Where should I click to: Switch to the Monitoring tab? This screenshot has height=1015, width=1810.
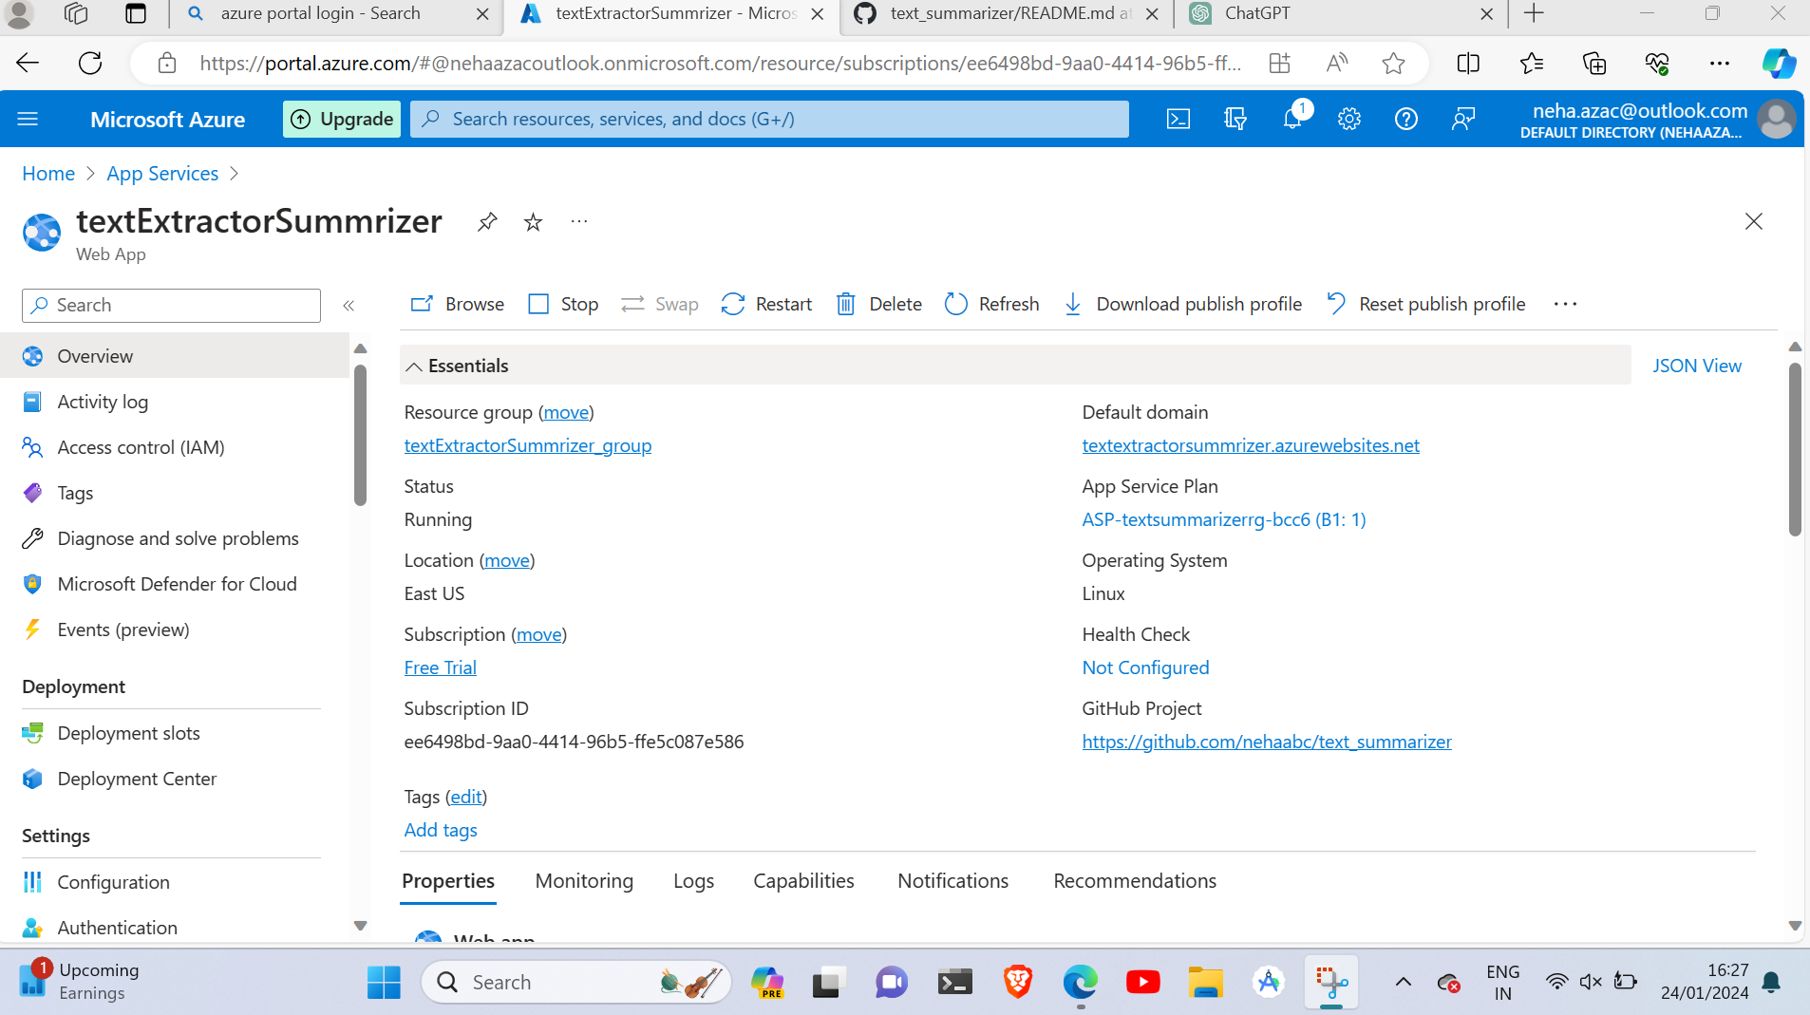point(584,881)
